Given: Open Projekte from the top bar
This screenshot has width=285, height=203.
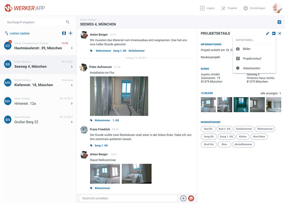Looking at the screenshot, I should pyautogui.click(x=229, y=8).
